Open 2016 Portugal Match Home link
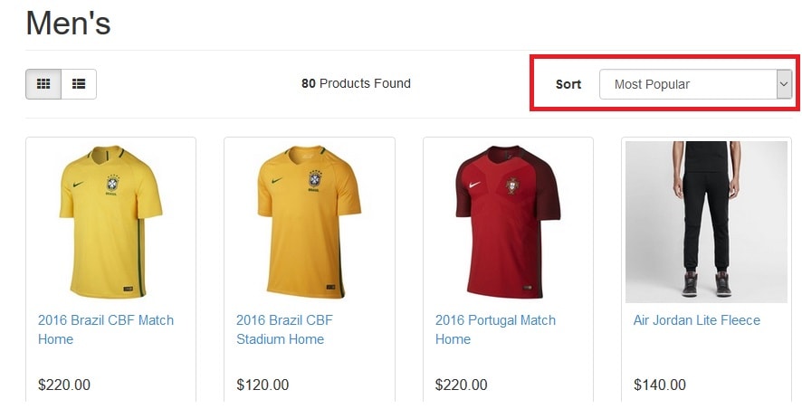 pyautogui.click(x=495, y=329)
